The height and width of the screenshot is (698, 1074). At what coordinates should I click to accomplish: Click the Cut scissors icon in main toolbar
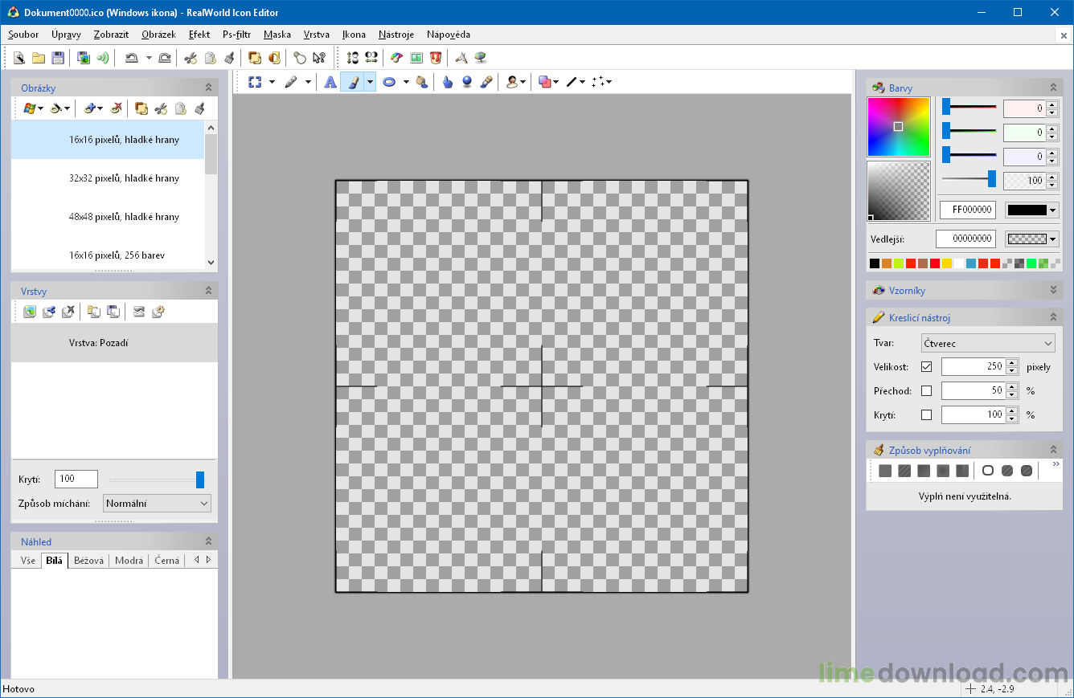tap(191, 58)
